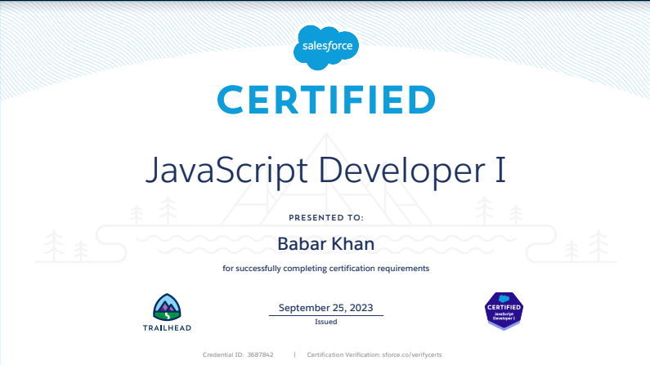This screenshot has height=365, width=650.
Task: Open the sforce.co/verifycerts verification link
Action: 412,354
